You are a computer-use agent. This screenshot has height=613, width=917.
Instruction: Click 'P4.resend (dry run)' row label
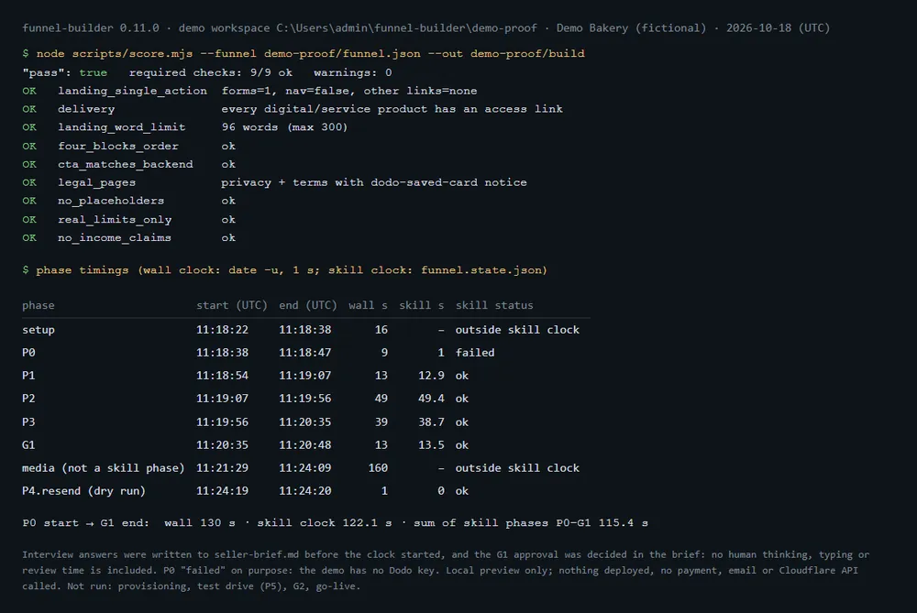point(83,491)
